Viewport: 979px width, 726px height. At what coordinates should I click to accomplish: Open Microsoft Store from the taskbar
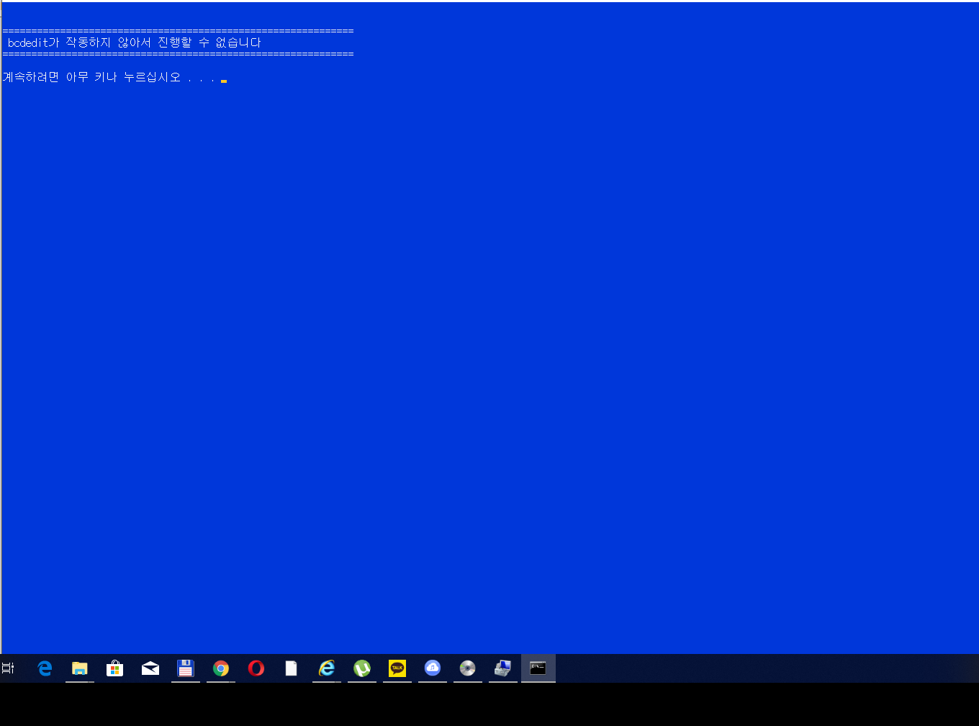[x=115, y=668]
